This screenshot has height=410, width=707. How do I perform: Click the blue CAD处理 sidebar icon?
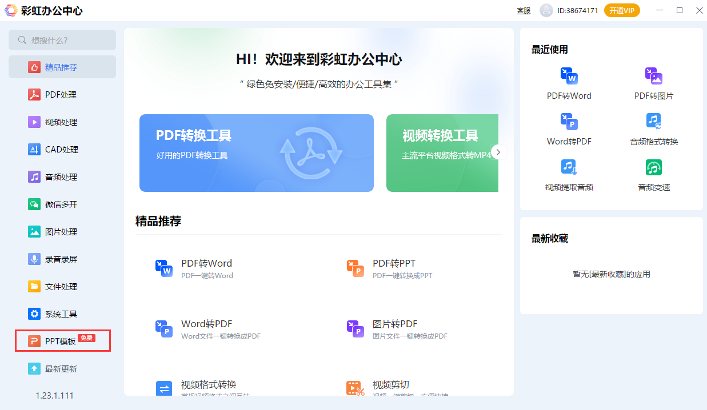34,150
